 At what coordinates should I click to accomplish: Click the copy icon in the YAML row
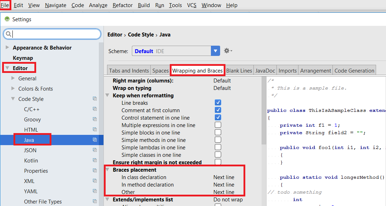coord(95,191)
